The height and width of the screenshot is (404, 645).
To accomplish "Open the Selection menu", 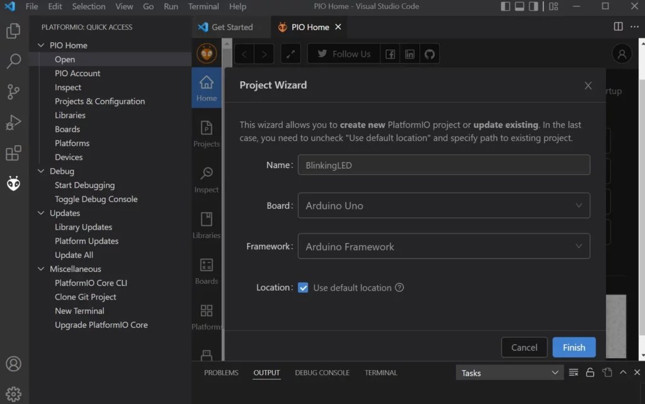I will pos(88,6).
